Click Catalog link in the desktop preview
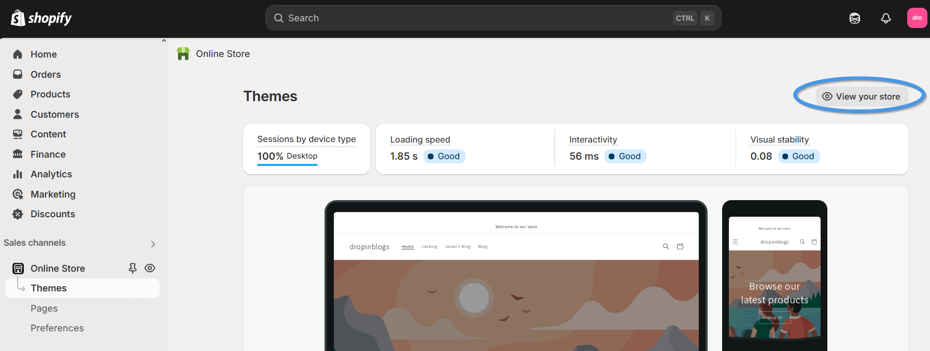This screenshot has height=351, width=930. [x=429, y=247]
